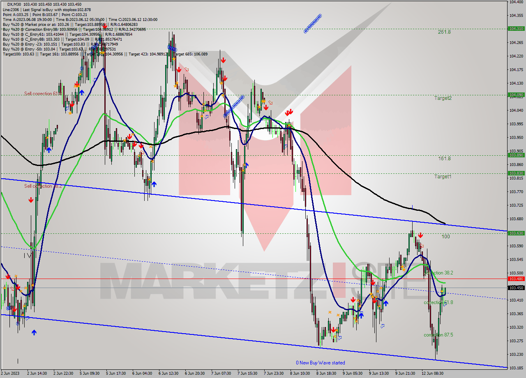
Task: Select the 'Target100: 103.63' targets line
Action: pos(105,54)
